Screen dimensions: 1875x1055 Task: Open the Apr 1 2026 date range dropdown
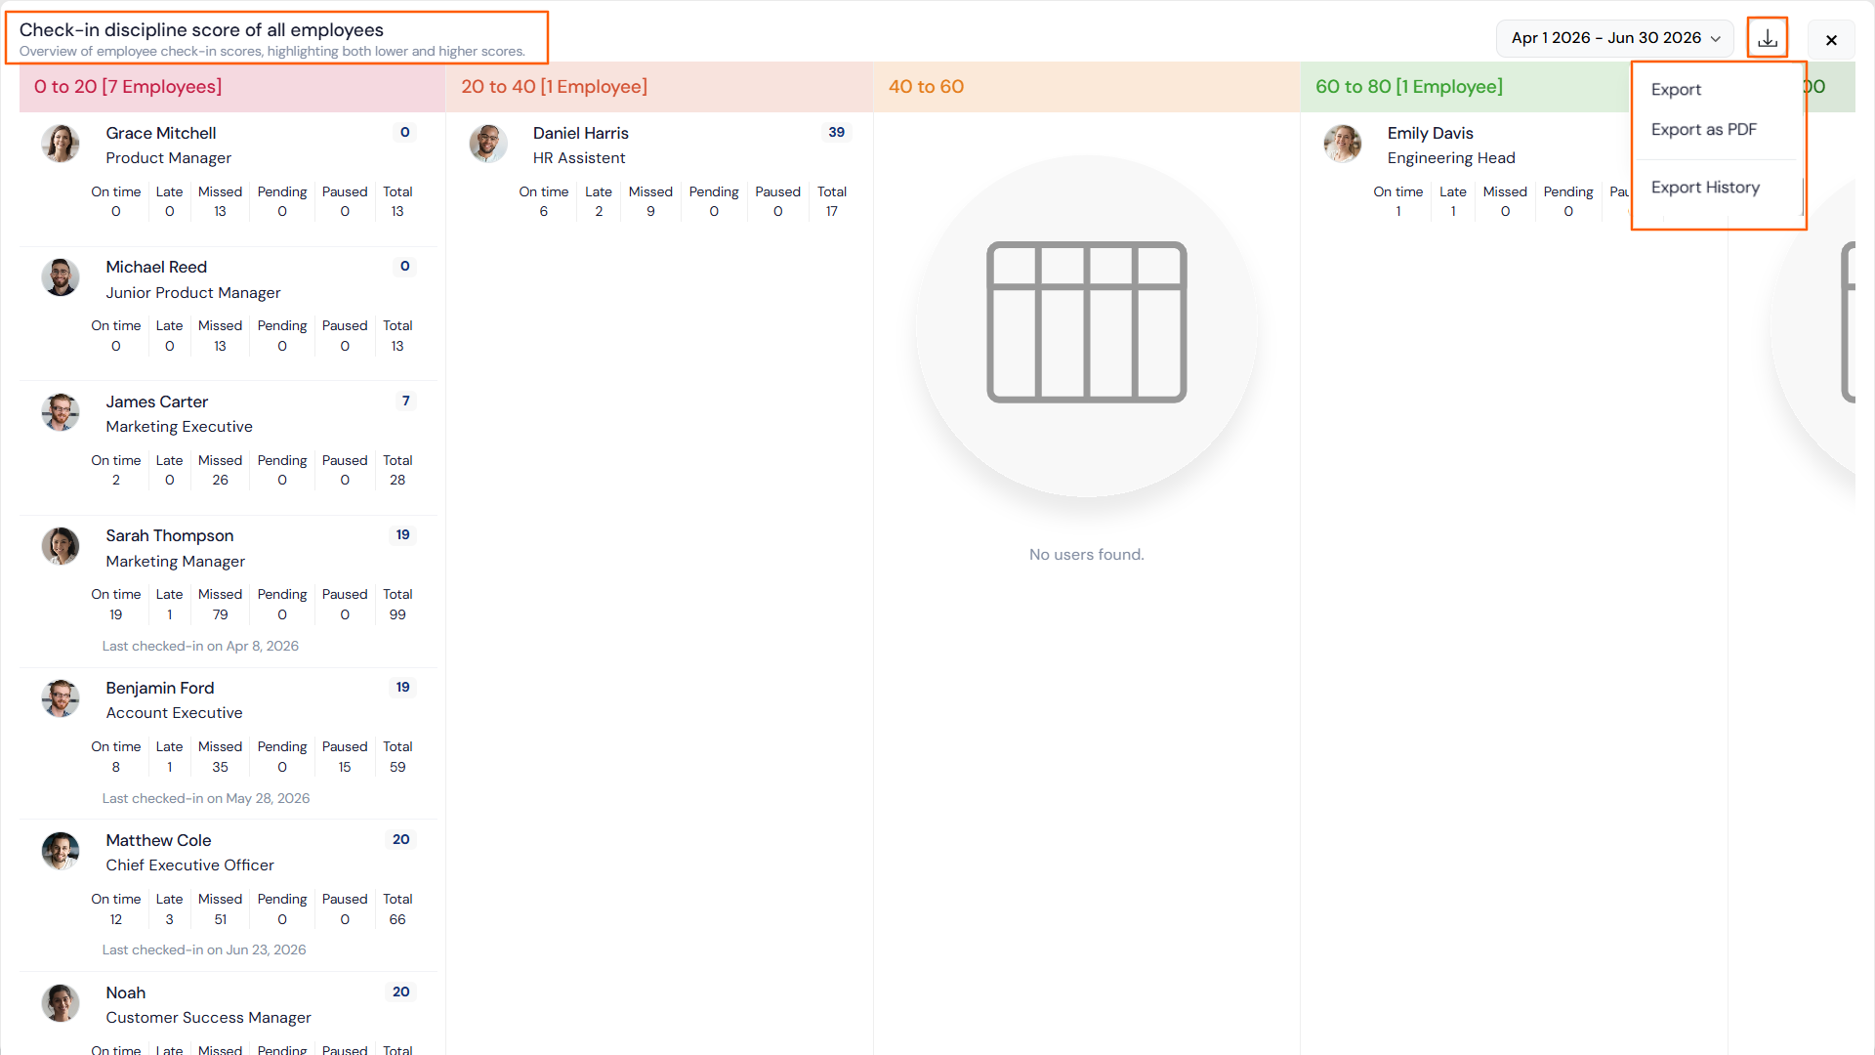(1615, 38)
